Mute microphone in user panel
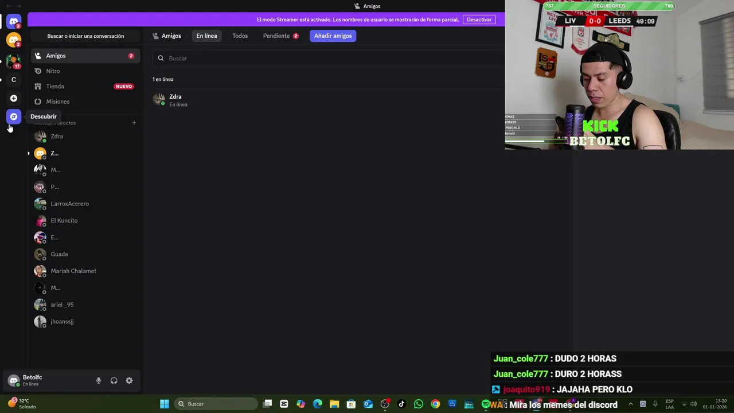 coord(99,380)
